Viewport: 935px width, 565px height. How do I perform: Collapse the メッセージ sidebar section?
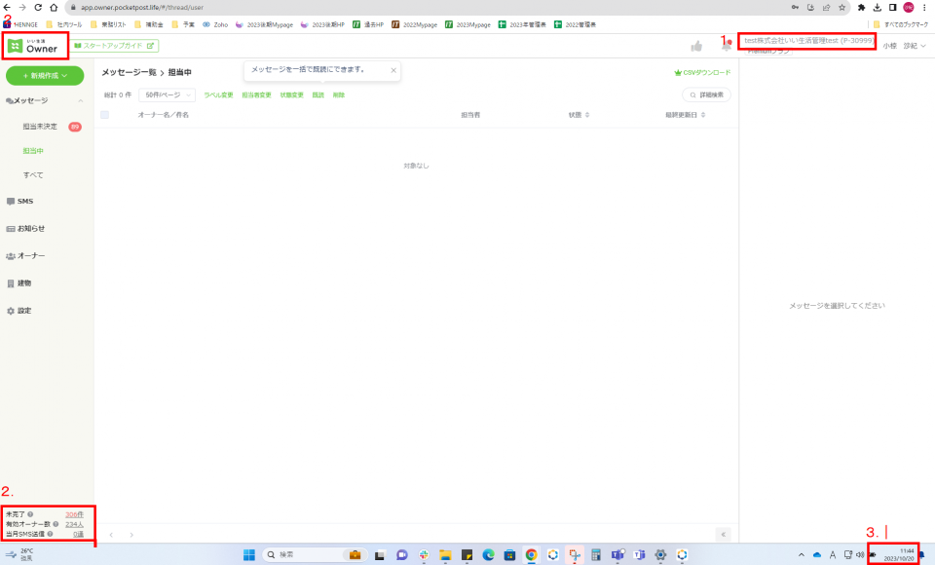point(81,101)
